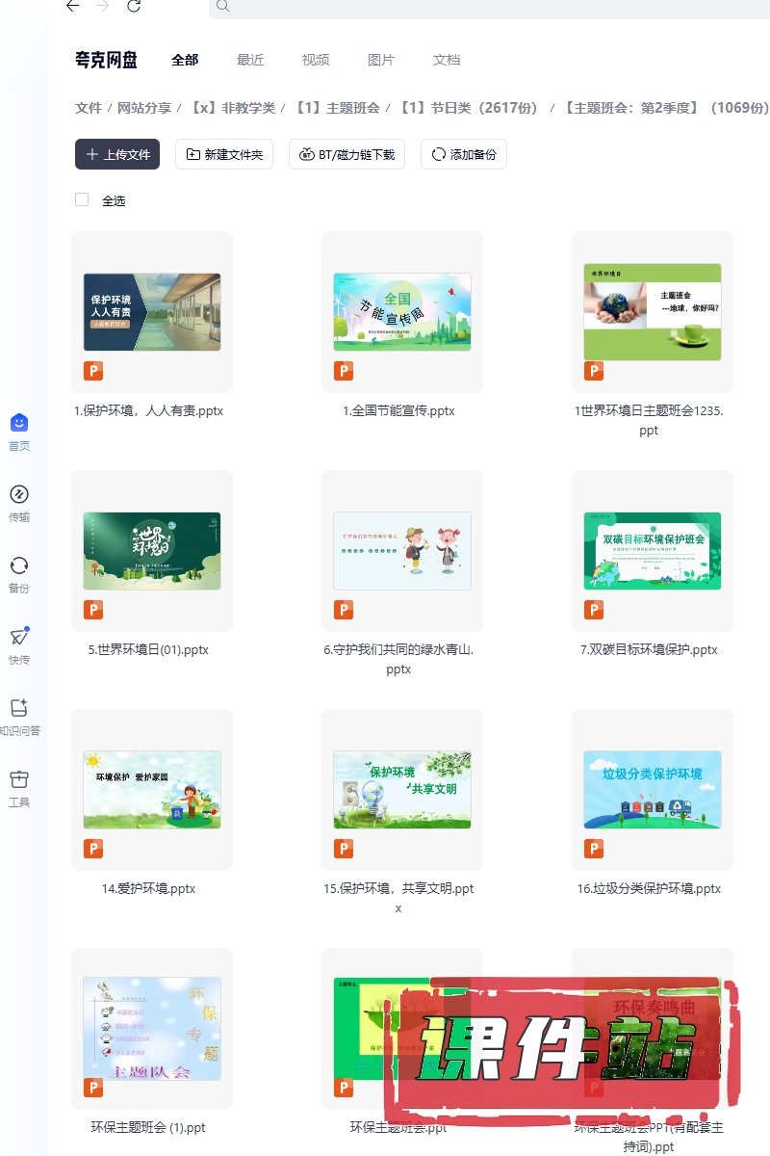Image resolution: width=770 pixels, height=1156 pixels.
Task: Switch to the 视频 tab
Action: [316, 60]
